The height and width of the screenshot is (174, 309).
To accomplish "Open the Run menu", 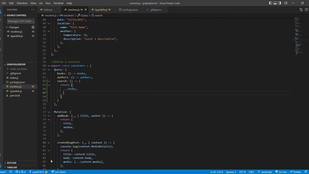I will pos(48,3).
